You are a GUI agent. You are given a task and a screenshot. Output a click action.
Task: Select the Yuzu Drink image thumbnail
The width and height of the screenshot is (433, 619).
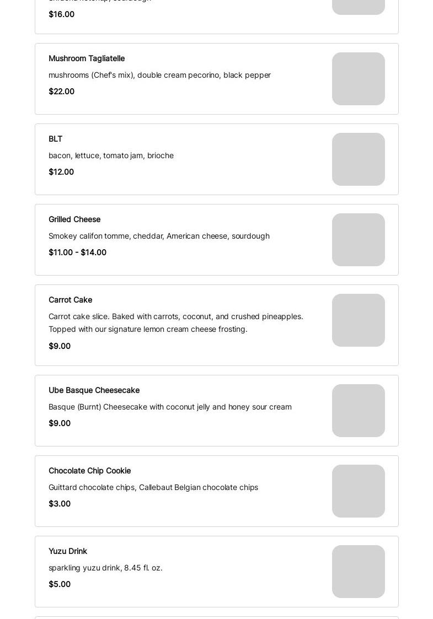click(x=358, y=572)
